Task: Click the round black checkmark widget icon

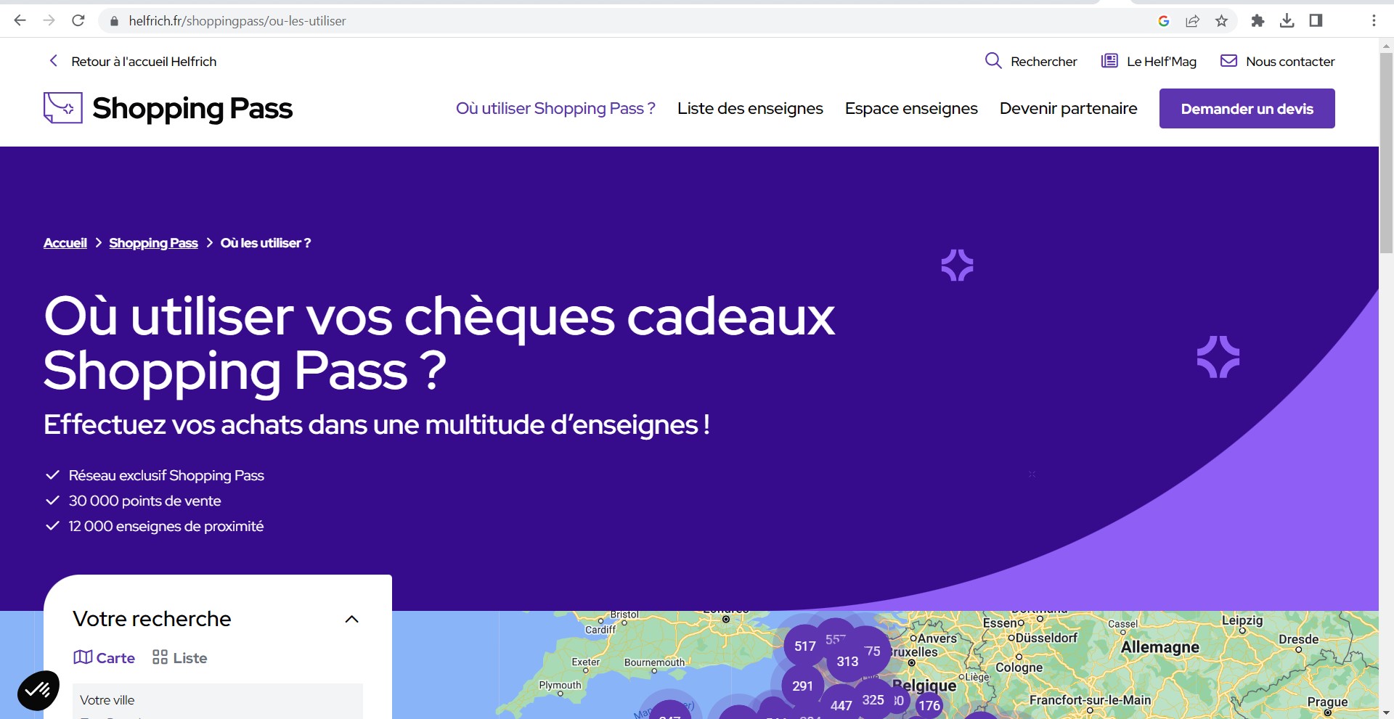Action: 38,690
